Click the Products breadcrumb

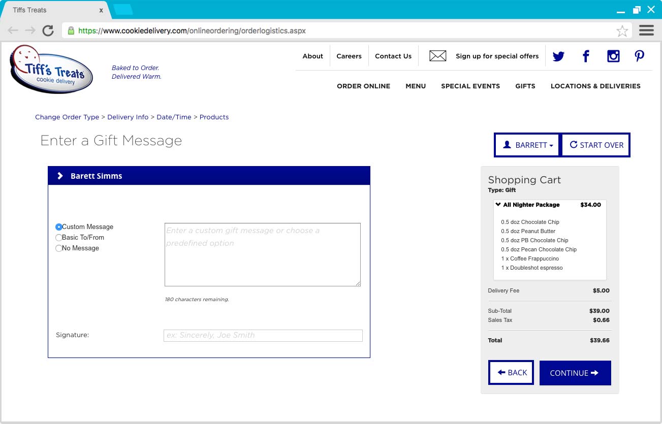pos(214,117)
